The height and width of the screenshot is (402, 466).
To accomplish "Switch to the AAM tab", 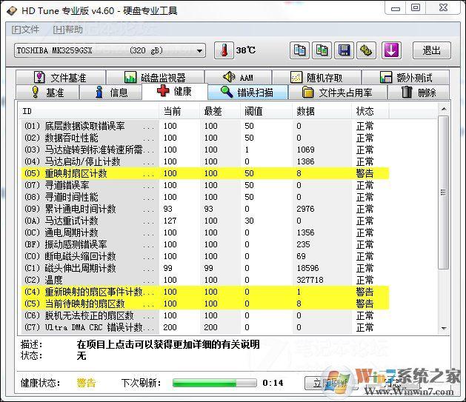I will (238, 78).
